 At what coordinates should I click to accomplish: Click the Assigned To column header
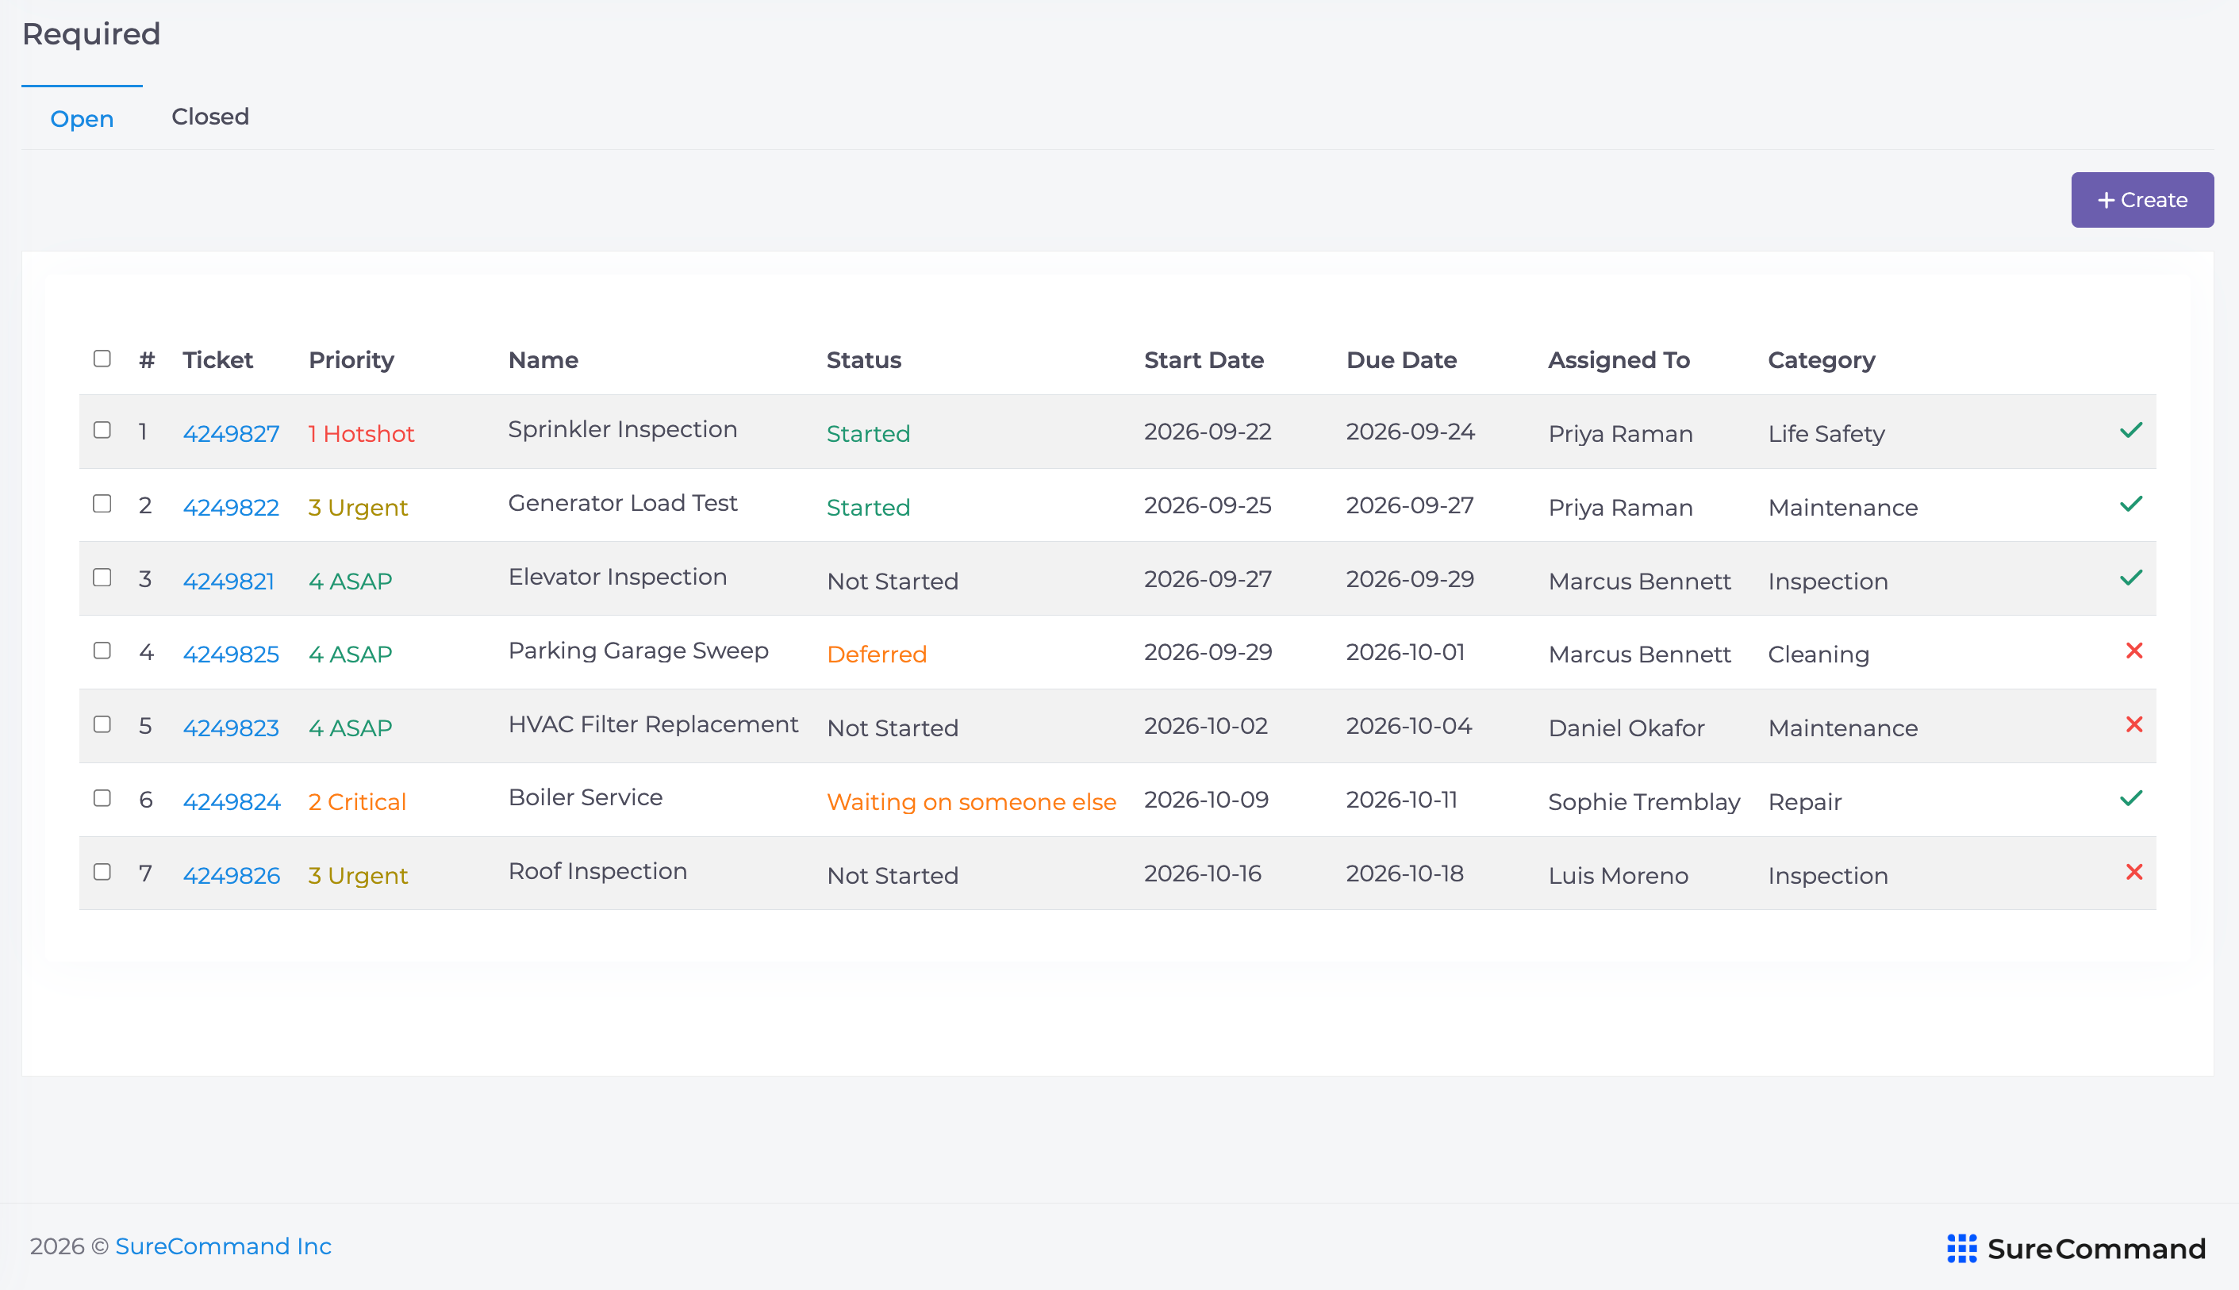(x=1618, y=359)
